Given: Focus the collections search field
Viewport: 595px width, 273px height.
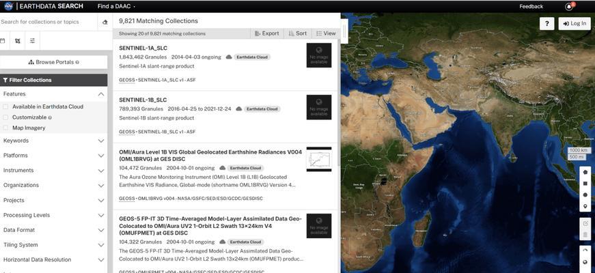Looking at the screenshot, I should (x=49, y=22).
